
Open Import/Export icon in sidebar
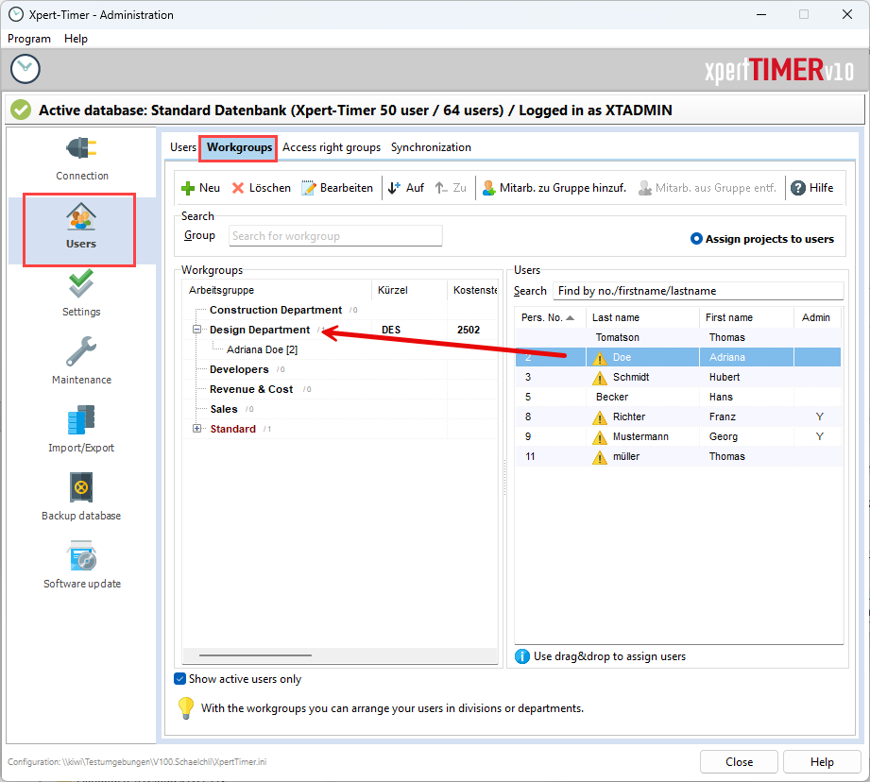click(x=81, y=420)
